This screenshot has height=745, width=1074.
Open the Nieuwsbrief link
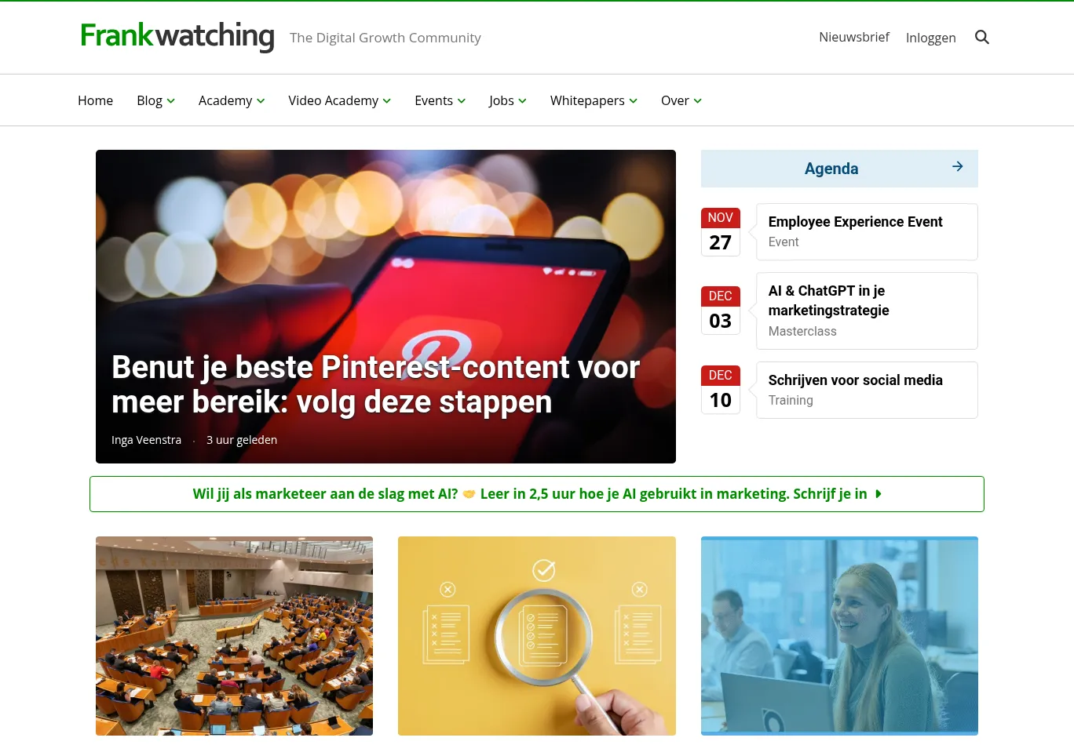coord(854,37)
